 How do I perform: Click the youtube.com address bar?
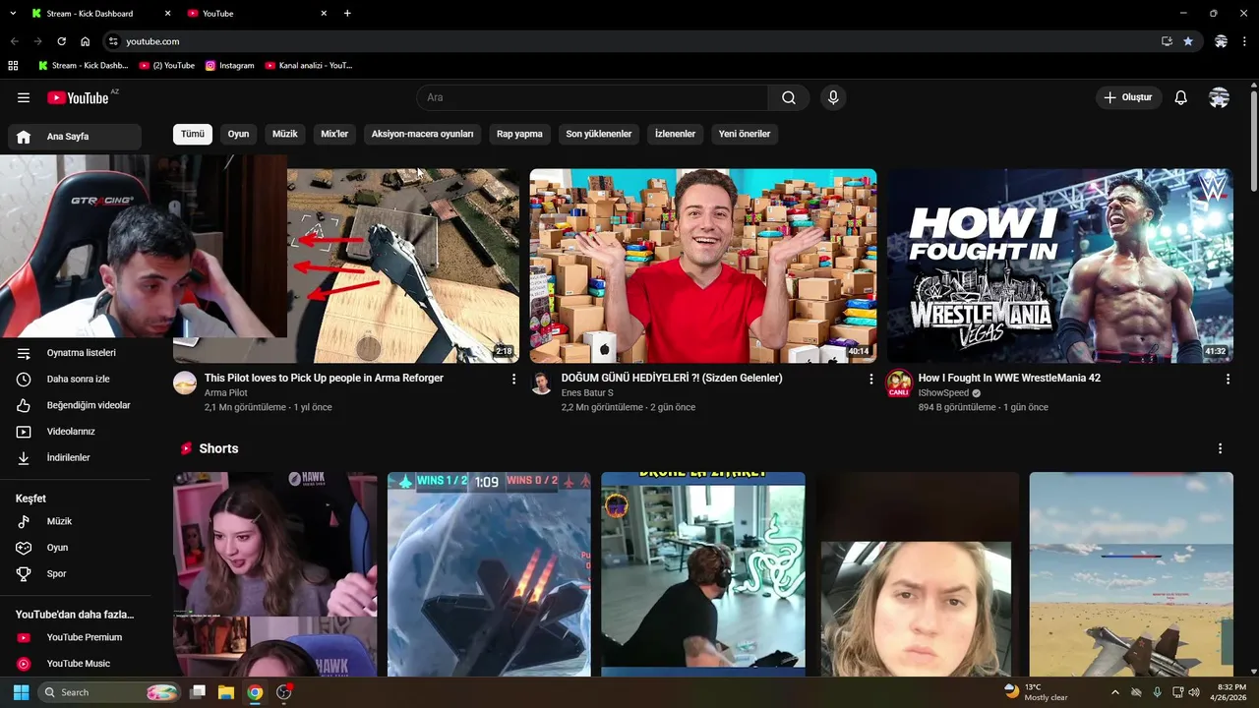click(629, 41)
